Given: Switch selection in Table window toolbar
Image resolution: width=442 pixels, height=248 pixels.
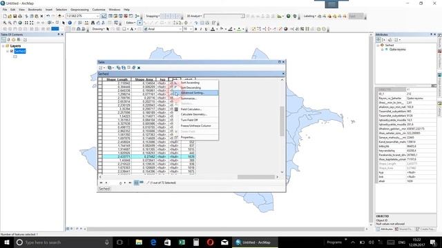Looking at the screenshot, I should coord(124,68).
